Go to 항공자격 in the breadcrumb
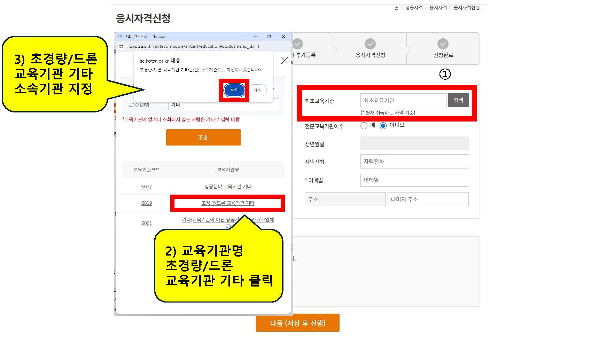Viewport: 599px width, 337px height. pos(414,8)
